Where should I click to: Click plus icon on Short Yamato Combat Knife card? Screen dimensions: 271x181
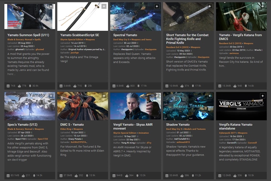coord(210,6)
